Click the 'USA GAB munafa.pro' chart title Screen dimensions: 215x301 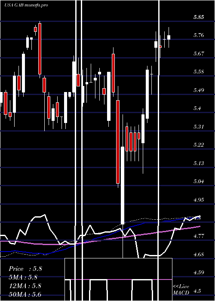pyautogui.click(x=26, y=5)
